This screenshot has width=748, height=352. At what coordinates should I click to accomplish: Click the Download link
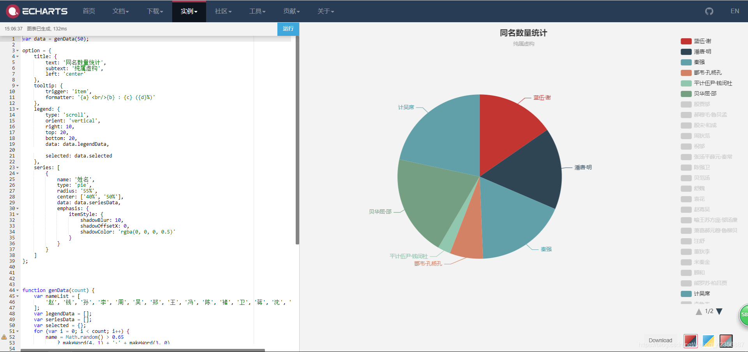tap(660, 340)
